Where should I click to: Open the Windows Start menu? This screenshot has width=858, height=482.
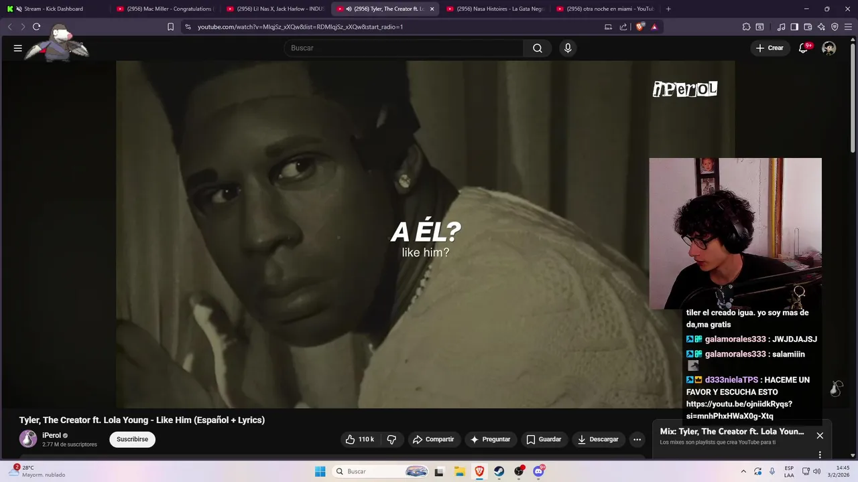tap(320, 471)
